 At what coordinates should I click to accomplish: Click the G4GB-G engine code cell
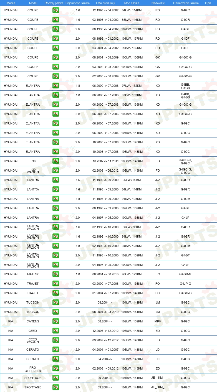(x=185, y=274)
